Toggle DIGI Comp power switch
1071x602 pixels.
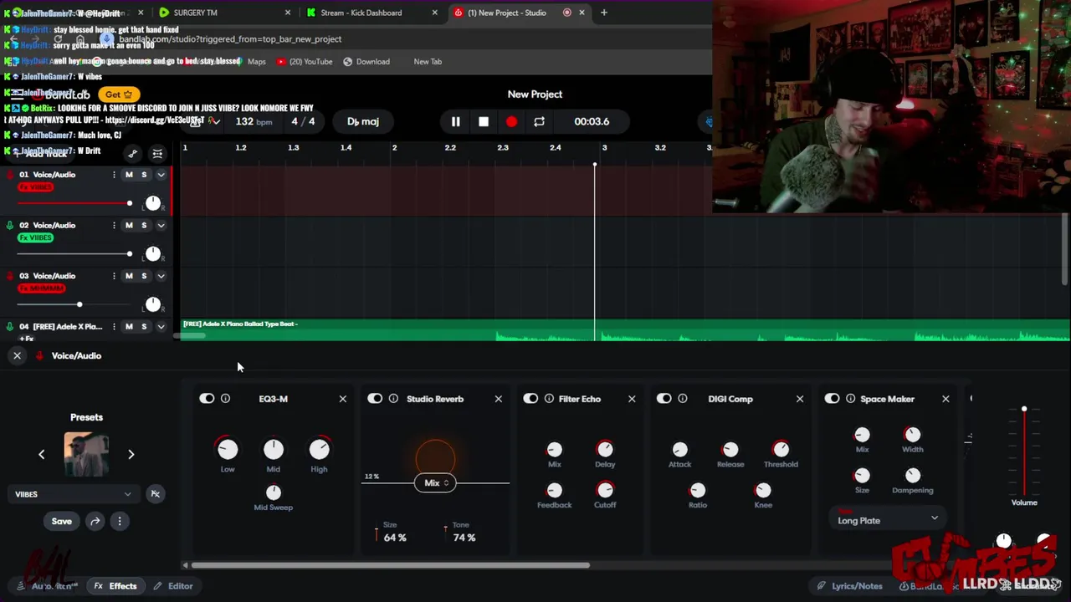point(664,399)
